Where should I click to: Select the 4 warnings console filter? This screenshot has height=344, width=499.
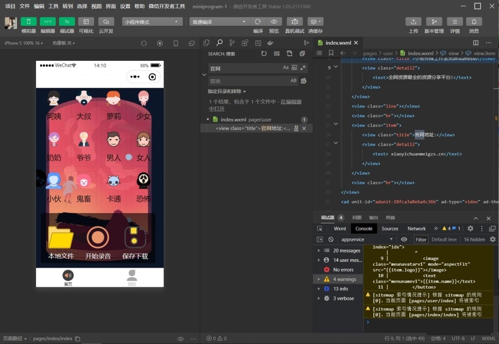[x=344, y=279]
